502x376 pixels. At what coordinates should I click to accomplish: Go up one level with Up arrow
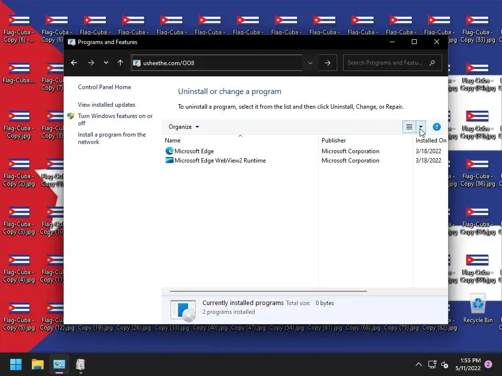121,63
